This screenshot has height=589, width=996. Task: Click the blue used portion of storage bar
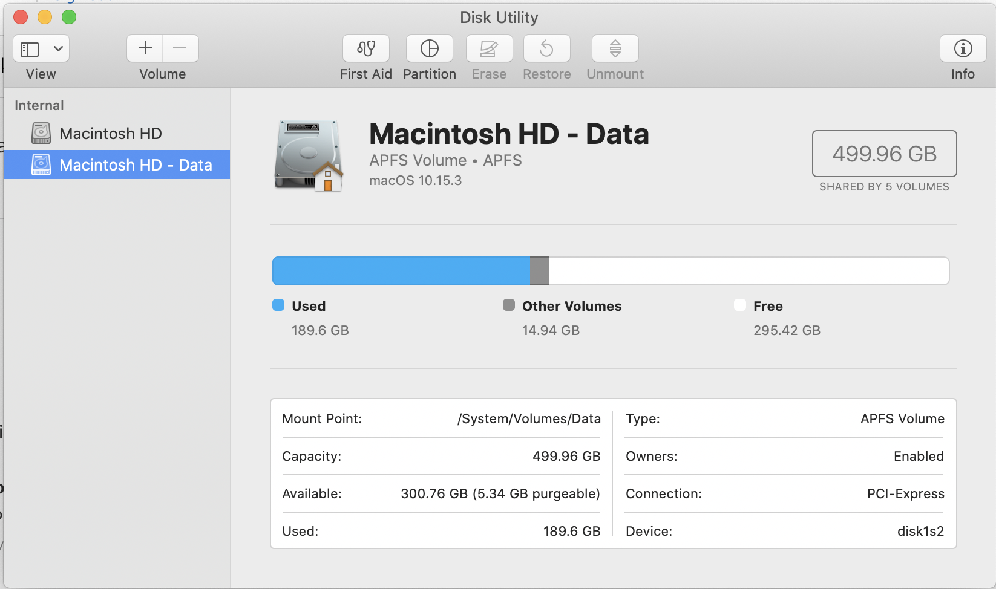(x=401, y=271)
